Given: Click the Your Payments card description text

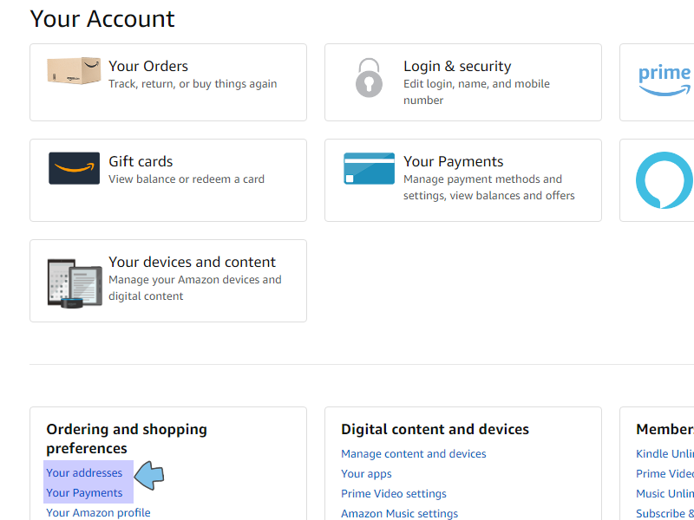Looking at the screenshot, I should pos(488,187).
